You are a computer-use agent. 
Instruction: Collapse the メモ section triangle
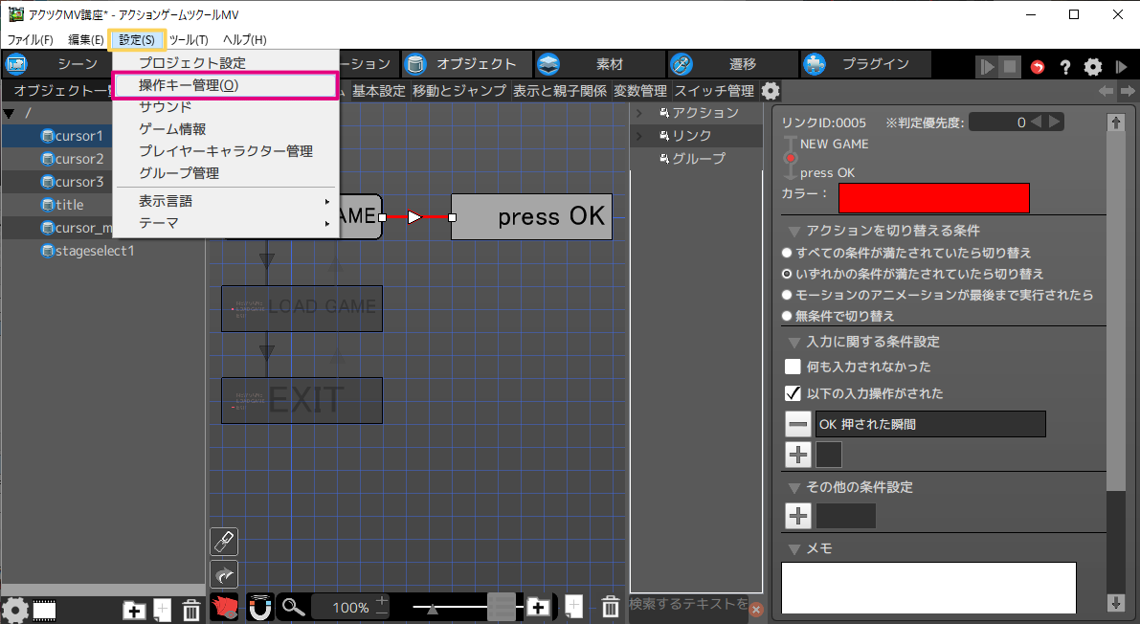[794, 548]
